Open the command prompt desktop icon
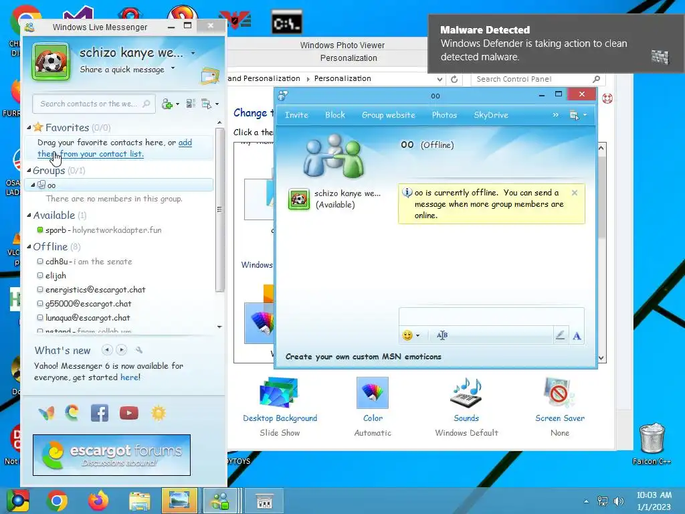Screen dimensions: 685x514 point(286,22)
